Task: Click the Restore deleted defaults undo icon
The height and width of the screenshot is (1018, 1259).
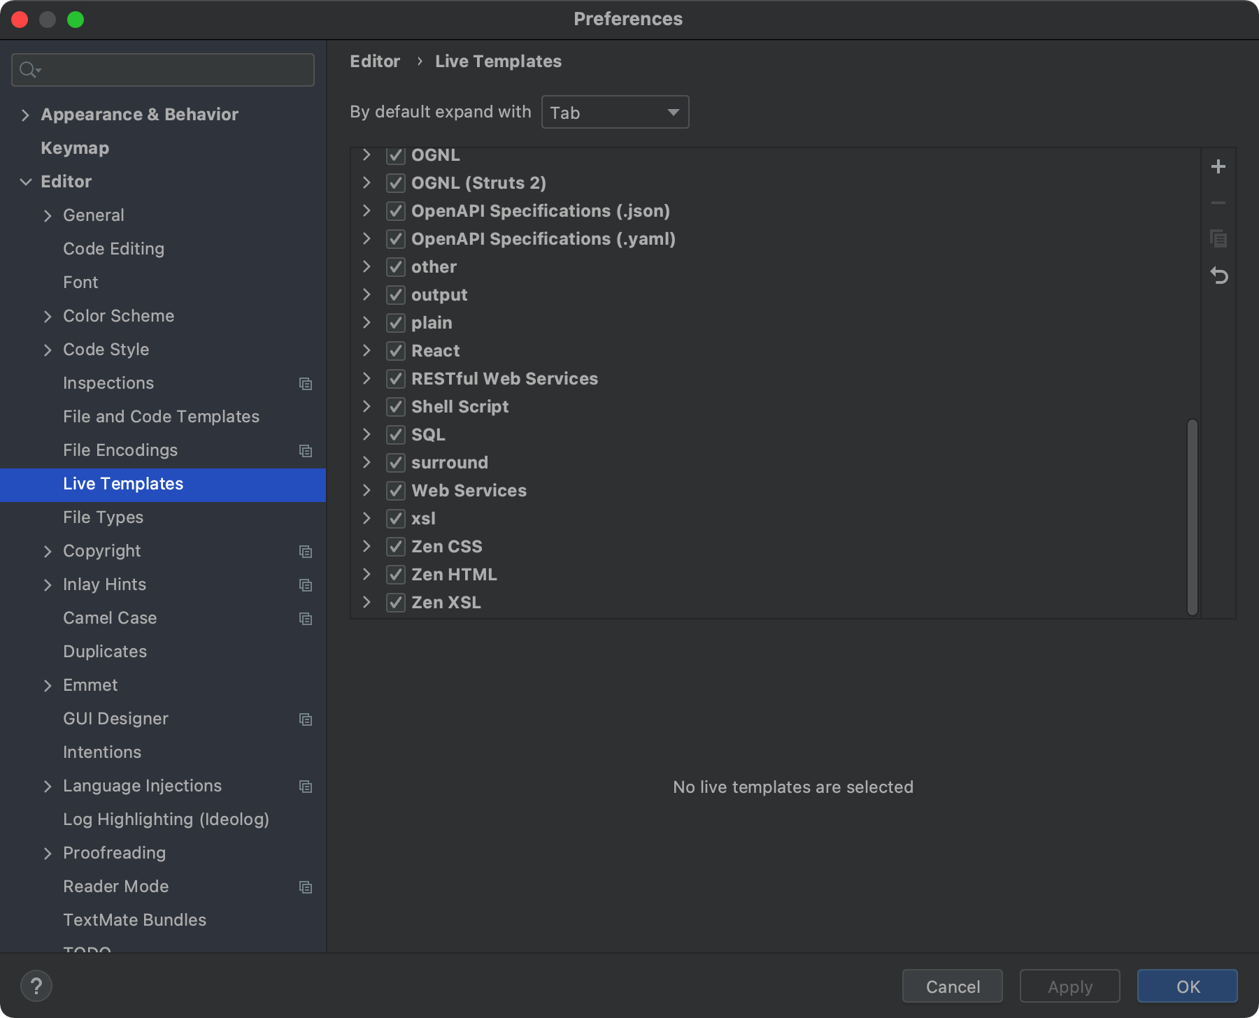Action: coord(1219,276)
